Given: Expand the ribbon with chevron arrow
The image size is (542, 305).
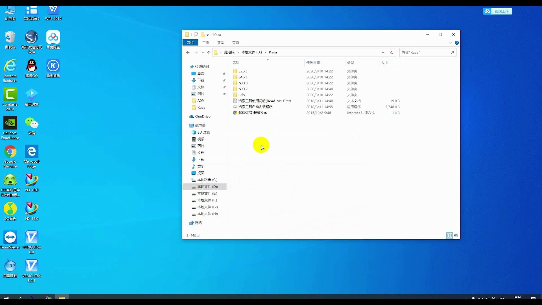Looking at the screenshot, I should pos(451,43).
